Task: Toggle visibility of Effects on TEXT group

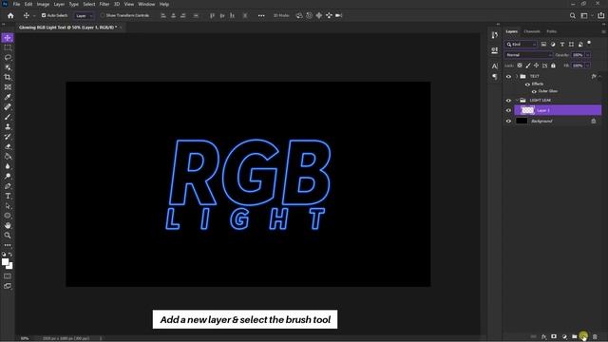Action: [527, 85]
